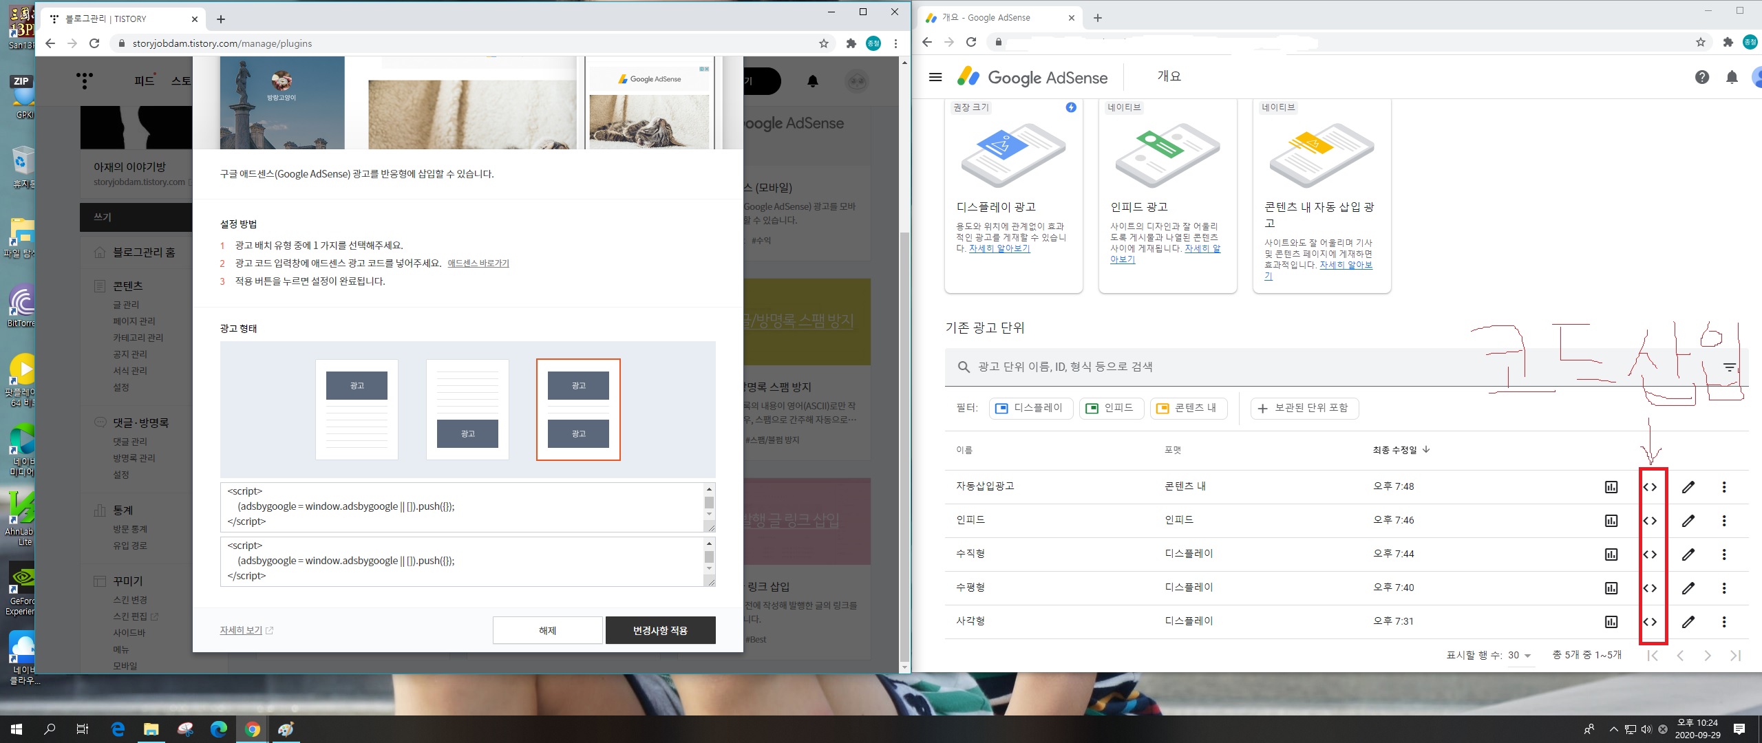Open more options for 수평형 row
1762x743 pixels.
pos(1724,588)
